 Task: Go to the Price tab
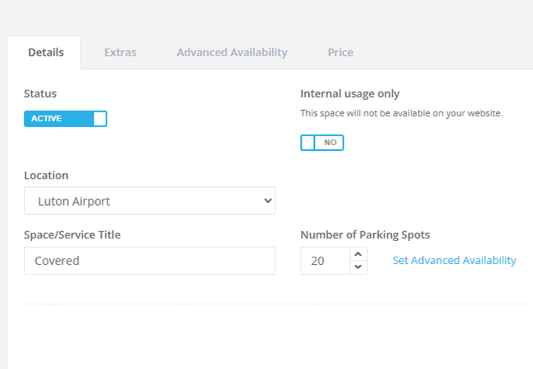(340, 52)
